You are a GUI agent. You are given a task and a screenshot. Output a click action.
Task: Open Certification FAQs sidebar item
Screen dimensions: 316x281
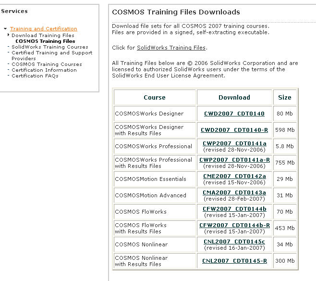(35, 76)
